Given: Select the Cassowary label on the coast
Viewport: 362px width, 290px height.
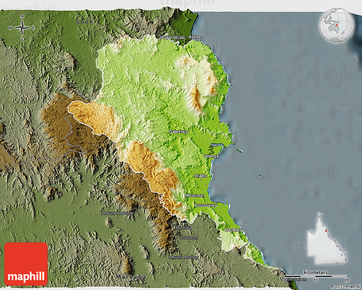Looking at the screenshot, I should 205,205.
